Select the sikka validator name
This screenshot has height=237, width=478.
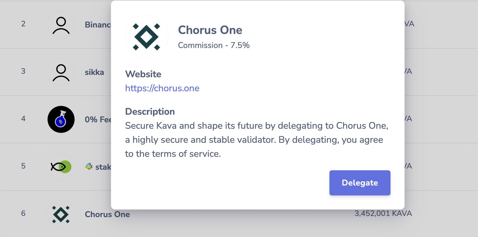94,72
